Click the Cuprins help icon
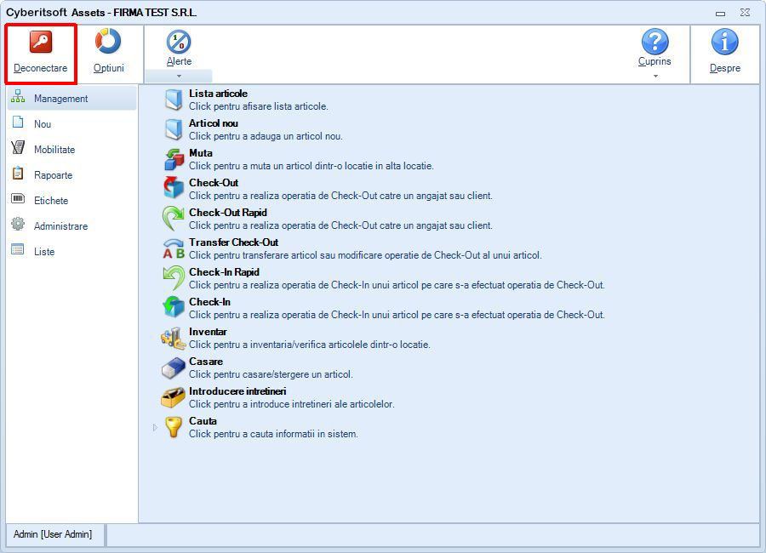Viewport: 766px width, 553px height. click(655, 42)
